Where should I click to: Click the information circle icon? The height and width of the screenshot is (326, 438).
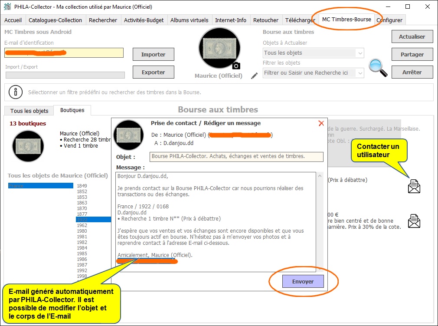[x=16, y=92]
